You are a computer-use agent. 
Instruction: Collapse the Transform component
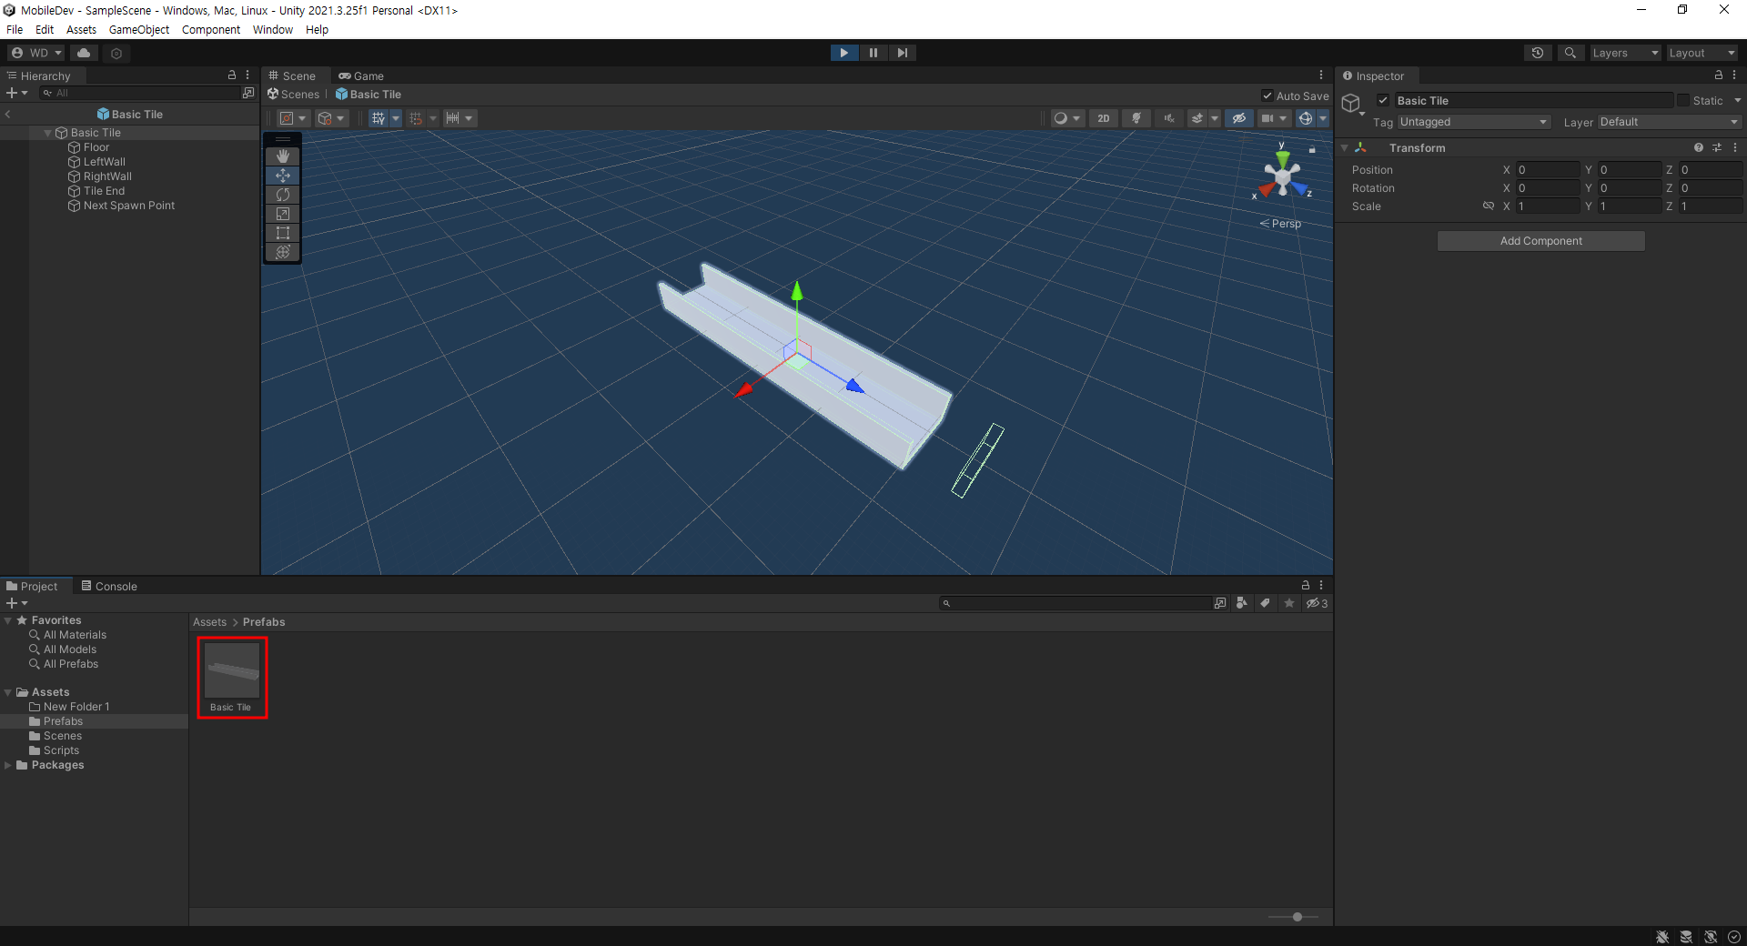pyautogui.click(x=1345, y=147)
